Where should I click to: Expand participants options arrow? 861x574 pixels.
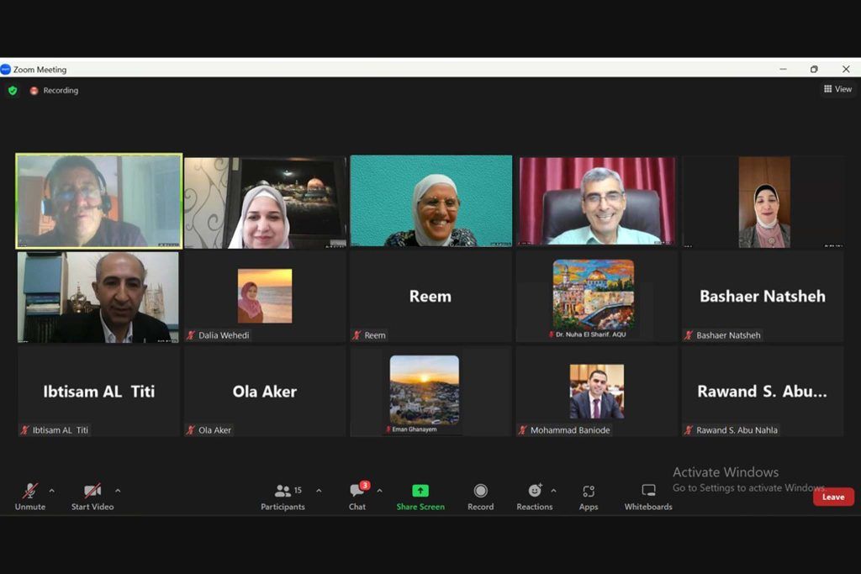click(319, 491)
